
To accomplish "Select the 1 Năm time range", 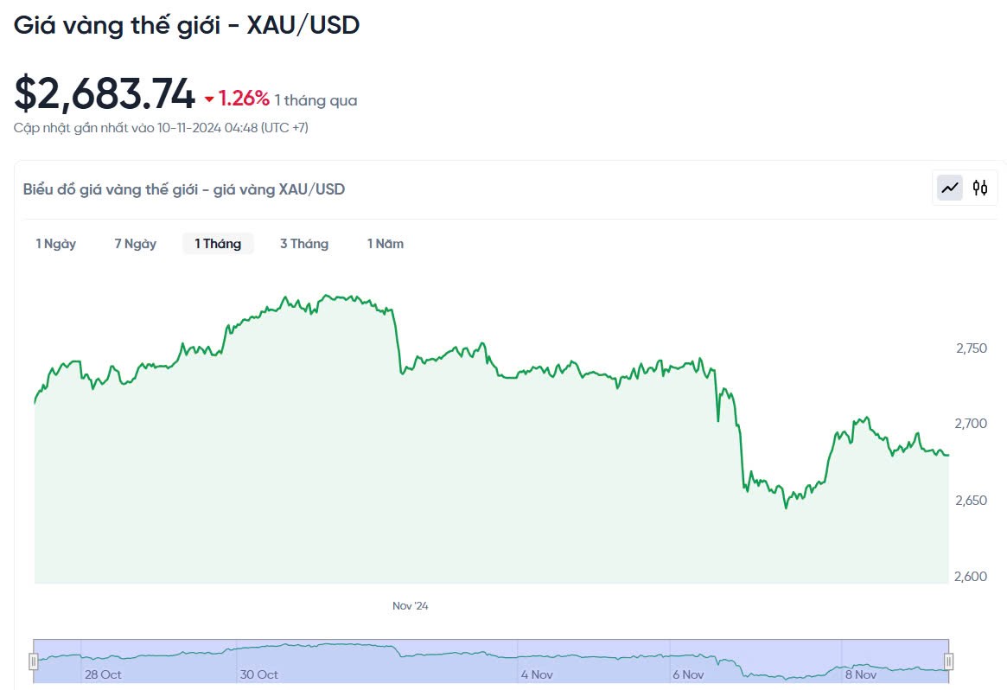I will point(386,244).
